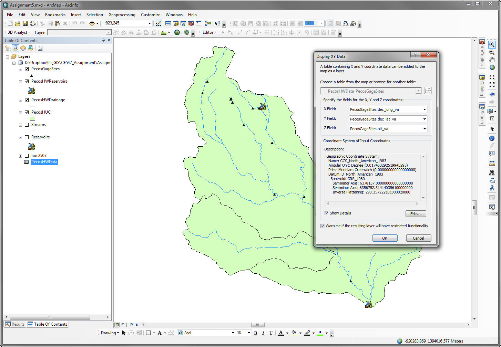This screenshot has height=347, width=501.
Task: Click the Add Data plus icon
Action: [92, 23]
